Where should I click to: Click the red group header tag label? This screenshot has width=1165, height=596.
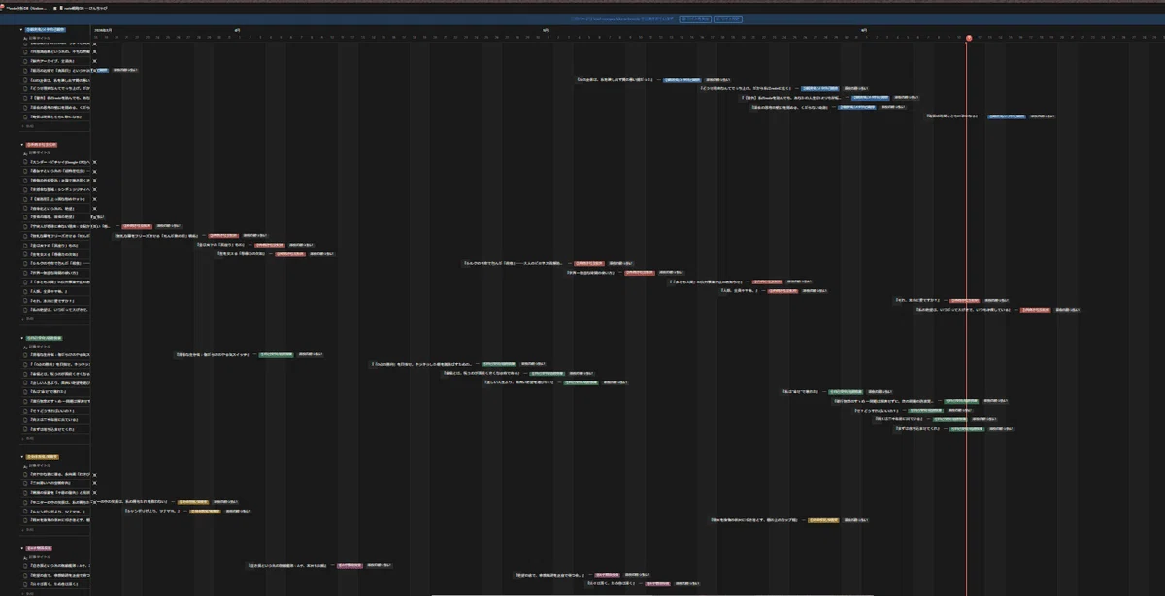click(x=44, y=145)
